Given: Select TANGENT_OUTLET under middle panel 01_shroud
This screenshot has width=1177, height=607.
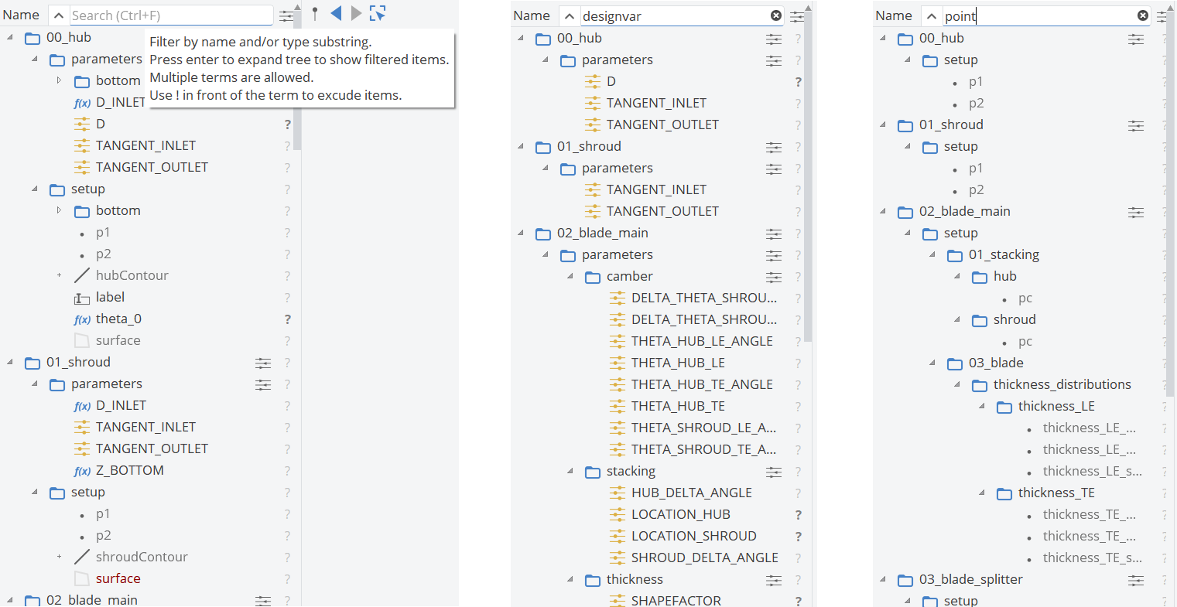Looking at the screenshot, I should pos(662,211).
